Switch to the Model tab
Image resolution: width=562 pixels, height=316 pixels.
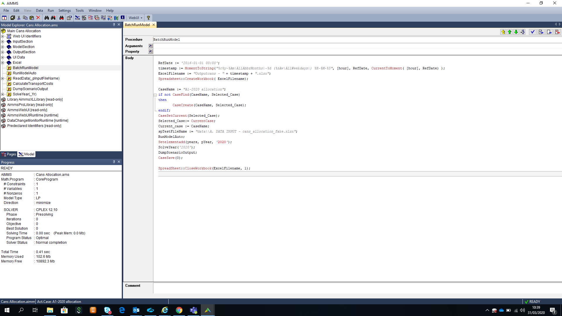27,154
